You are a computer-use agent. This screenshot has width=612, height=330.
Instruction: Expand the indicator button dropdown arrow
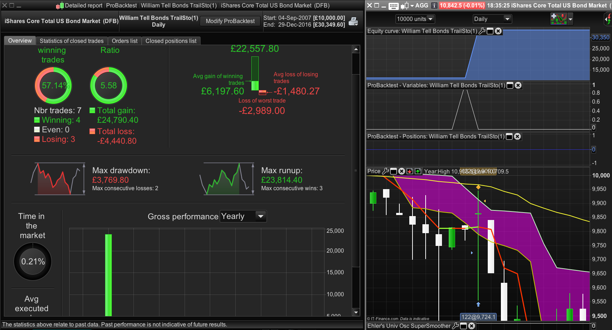pyautogui.click(x=570, y=19)
